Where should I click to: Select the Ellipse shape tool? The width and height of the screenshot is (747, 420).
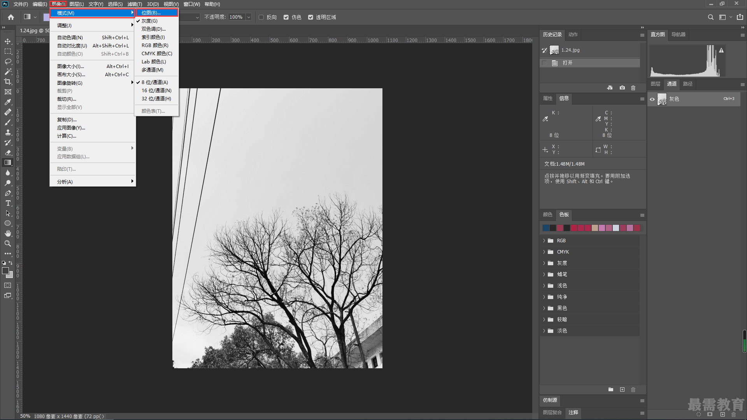8,223
